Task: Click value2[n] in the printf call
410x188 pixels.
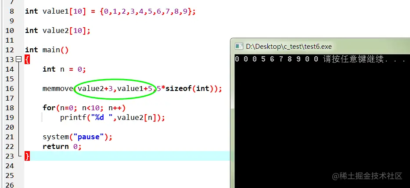Action: (x=137, y=117)
